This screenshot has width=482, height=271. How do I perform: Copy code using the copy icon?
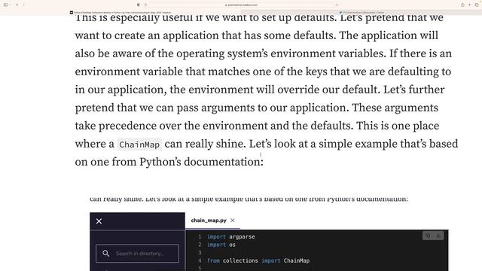pos(428,236)
